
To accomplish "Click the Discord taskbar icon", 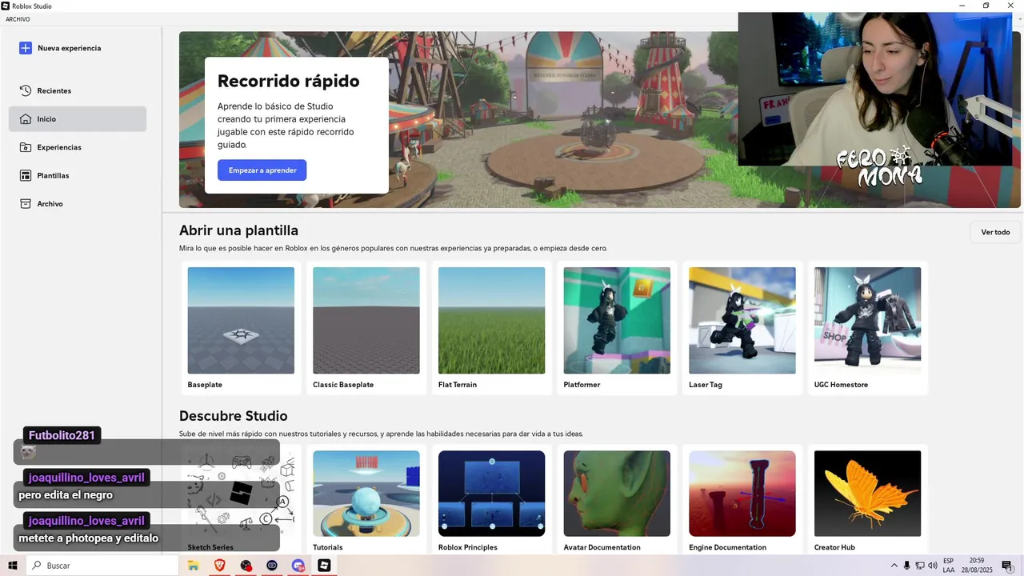I will (298, 566).
